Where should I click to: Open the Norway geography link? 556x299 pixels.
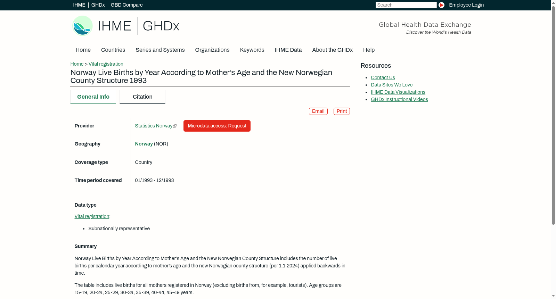tap(144, 144)
